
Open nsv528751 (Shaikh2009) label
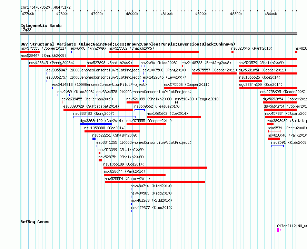(x=121, y=157)
